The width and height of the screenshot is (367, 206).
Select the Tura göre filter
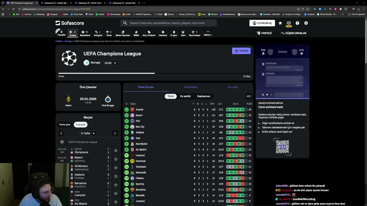pyautogui.click(x=81, y=124)
